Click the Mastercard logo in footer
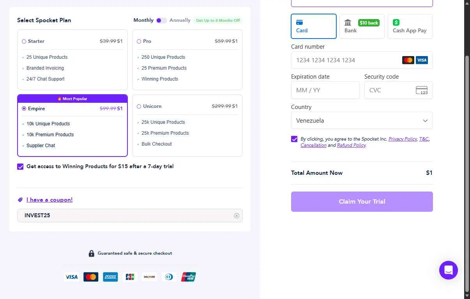 pyautogui.click(x=91, y=277)
